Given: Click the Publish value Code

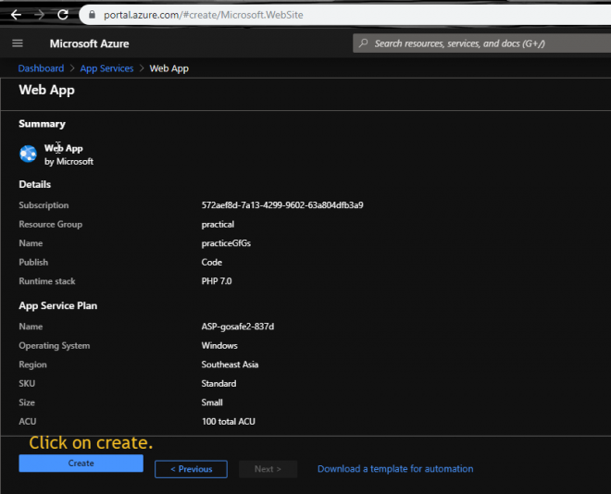Looking at the screenshot, I should (212, 263).
